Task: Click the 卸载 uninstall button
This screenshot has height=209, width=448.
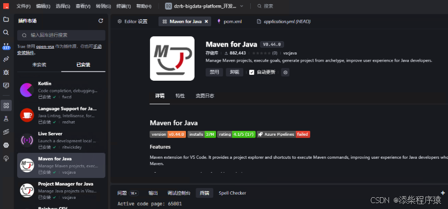Action: 234,72
